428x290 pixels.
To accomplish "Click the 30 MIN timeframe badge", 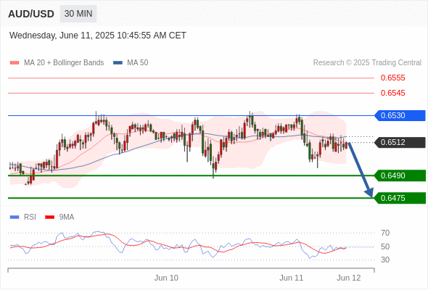I will pos(78,14).
